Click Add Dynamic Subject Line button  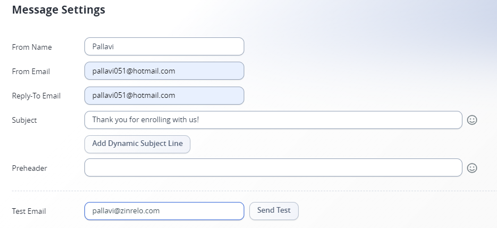point(137,144)
